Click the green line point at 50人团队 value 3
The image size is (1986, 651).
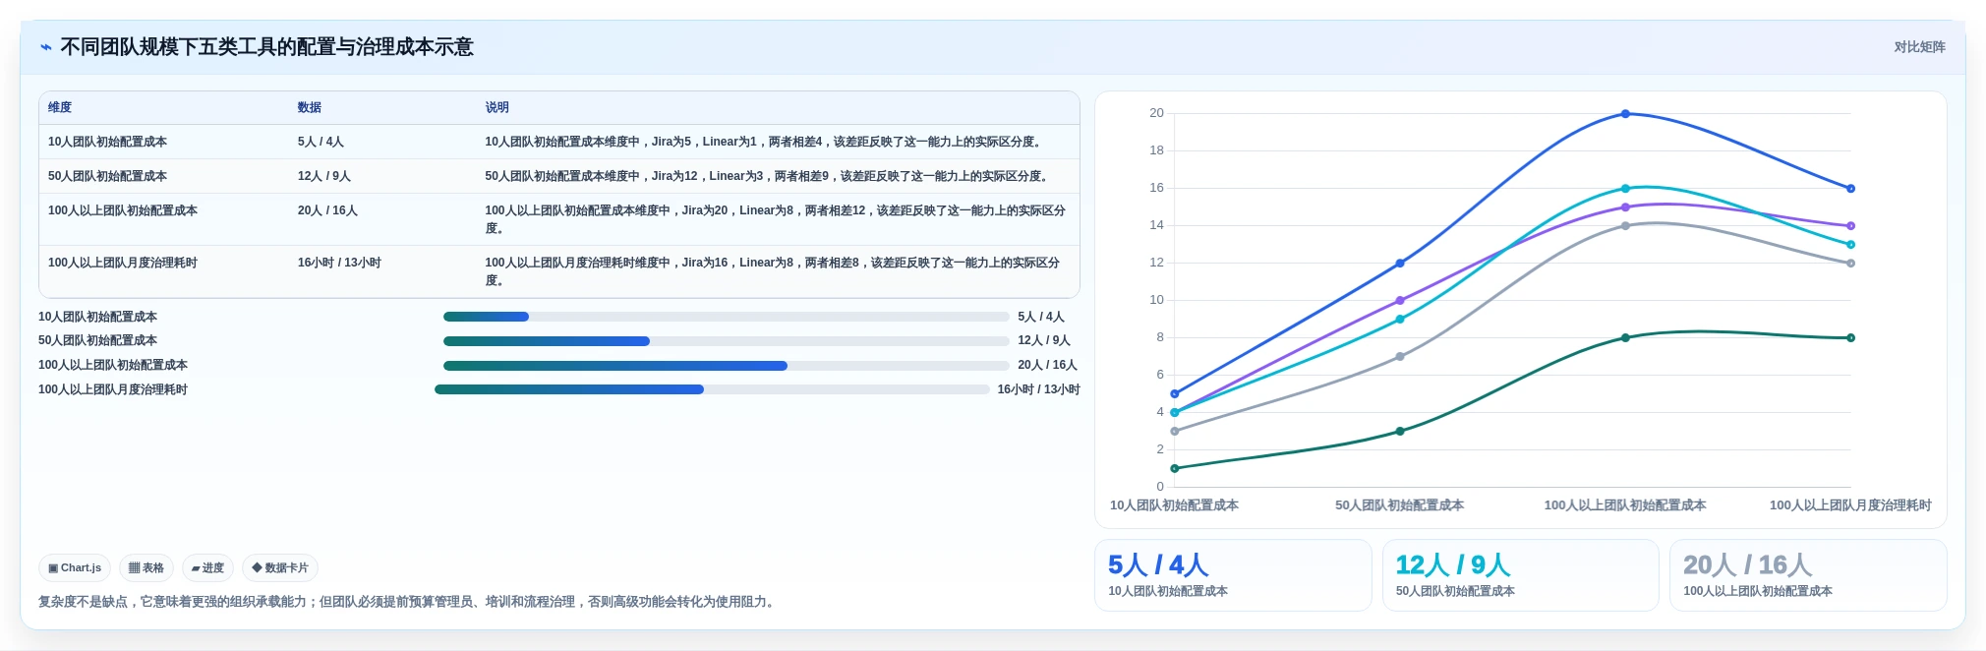point(1400,431)
